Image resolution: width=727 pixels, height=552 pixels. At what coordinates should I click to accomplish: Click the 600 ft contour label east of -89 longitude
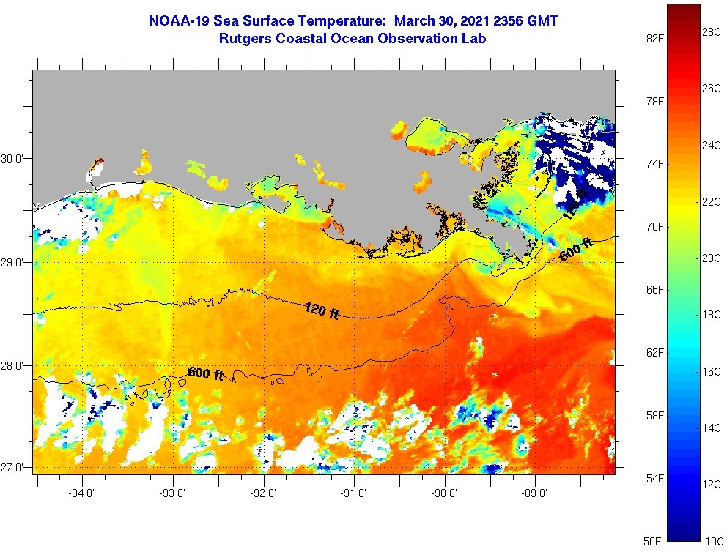[576, 249]
